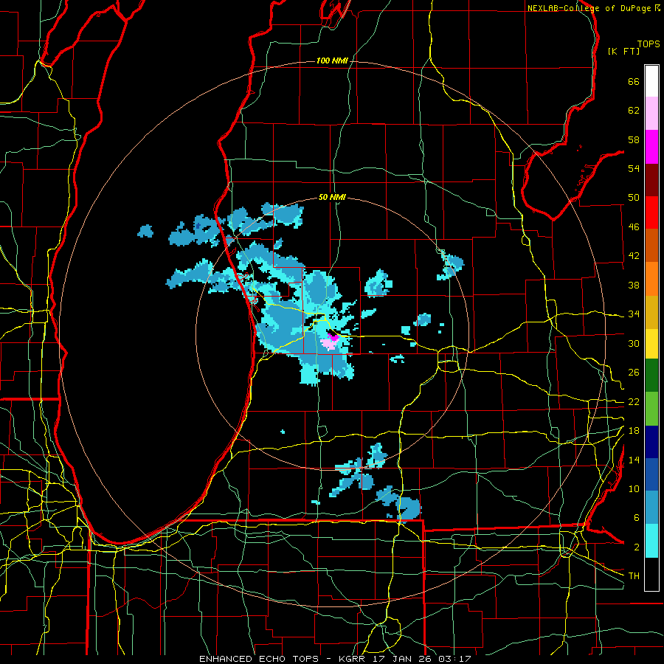The width and height of the screenshot is (664, 664).
Task: Click the legend value "54"
Action: point(634,168)
